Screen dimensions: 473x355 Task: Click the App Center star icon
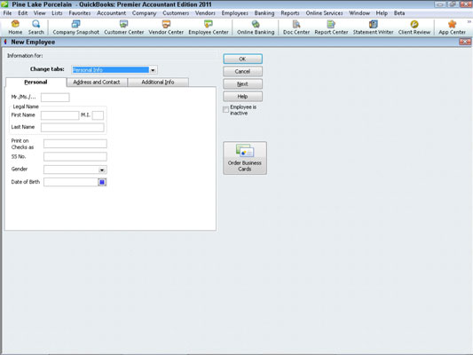[452, 24]
